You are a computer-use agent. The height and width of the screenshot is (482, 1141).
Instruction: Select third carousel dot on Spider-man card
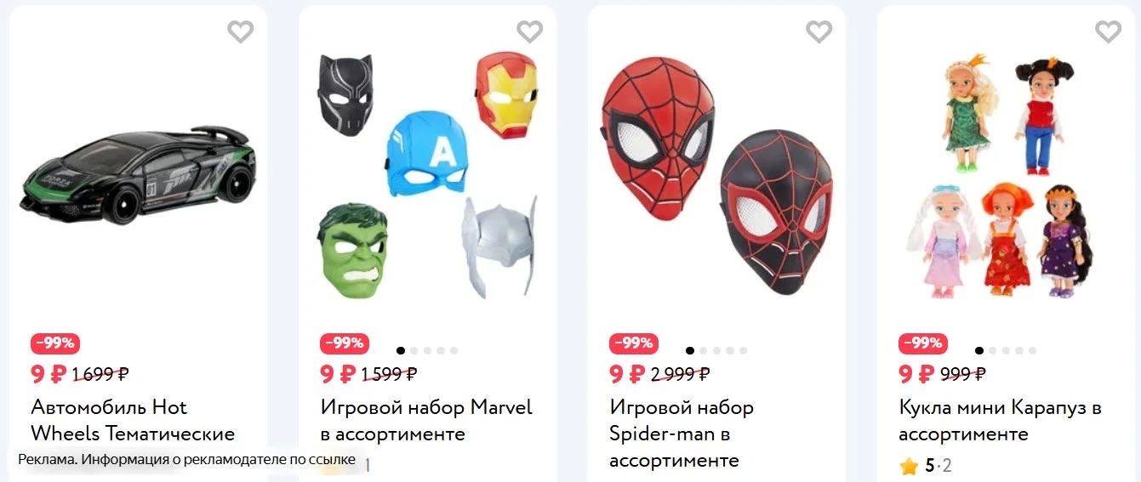(716, 350)
